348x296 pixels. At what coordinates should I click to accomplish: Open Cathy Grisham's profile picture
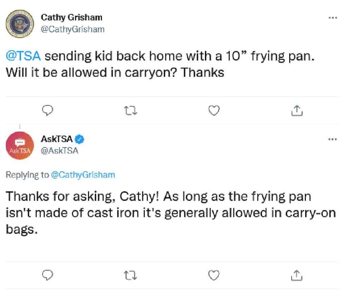point(19,24)
